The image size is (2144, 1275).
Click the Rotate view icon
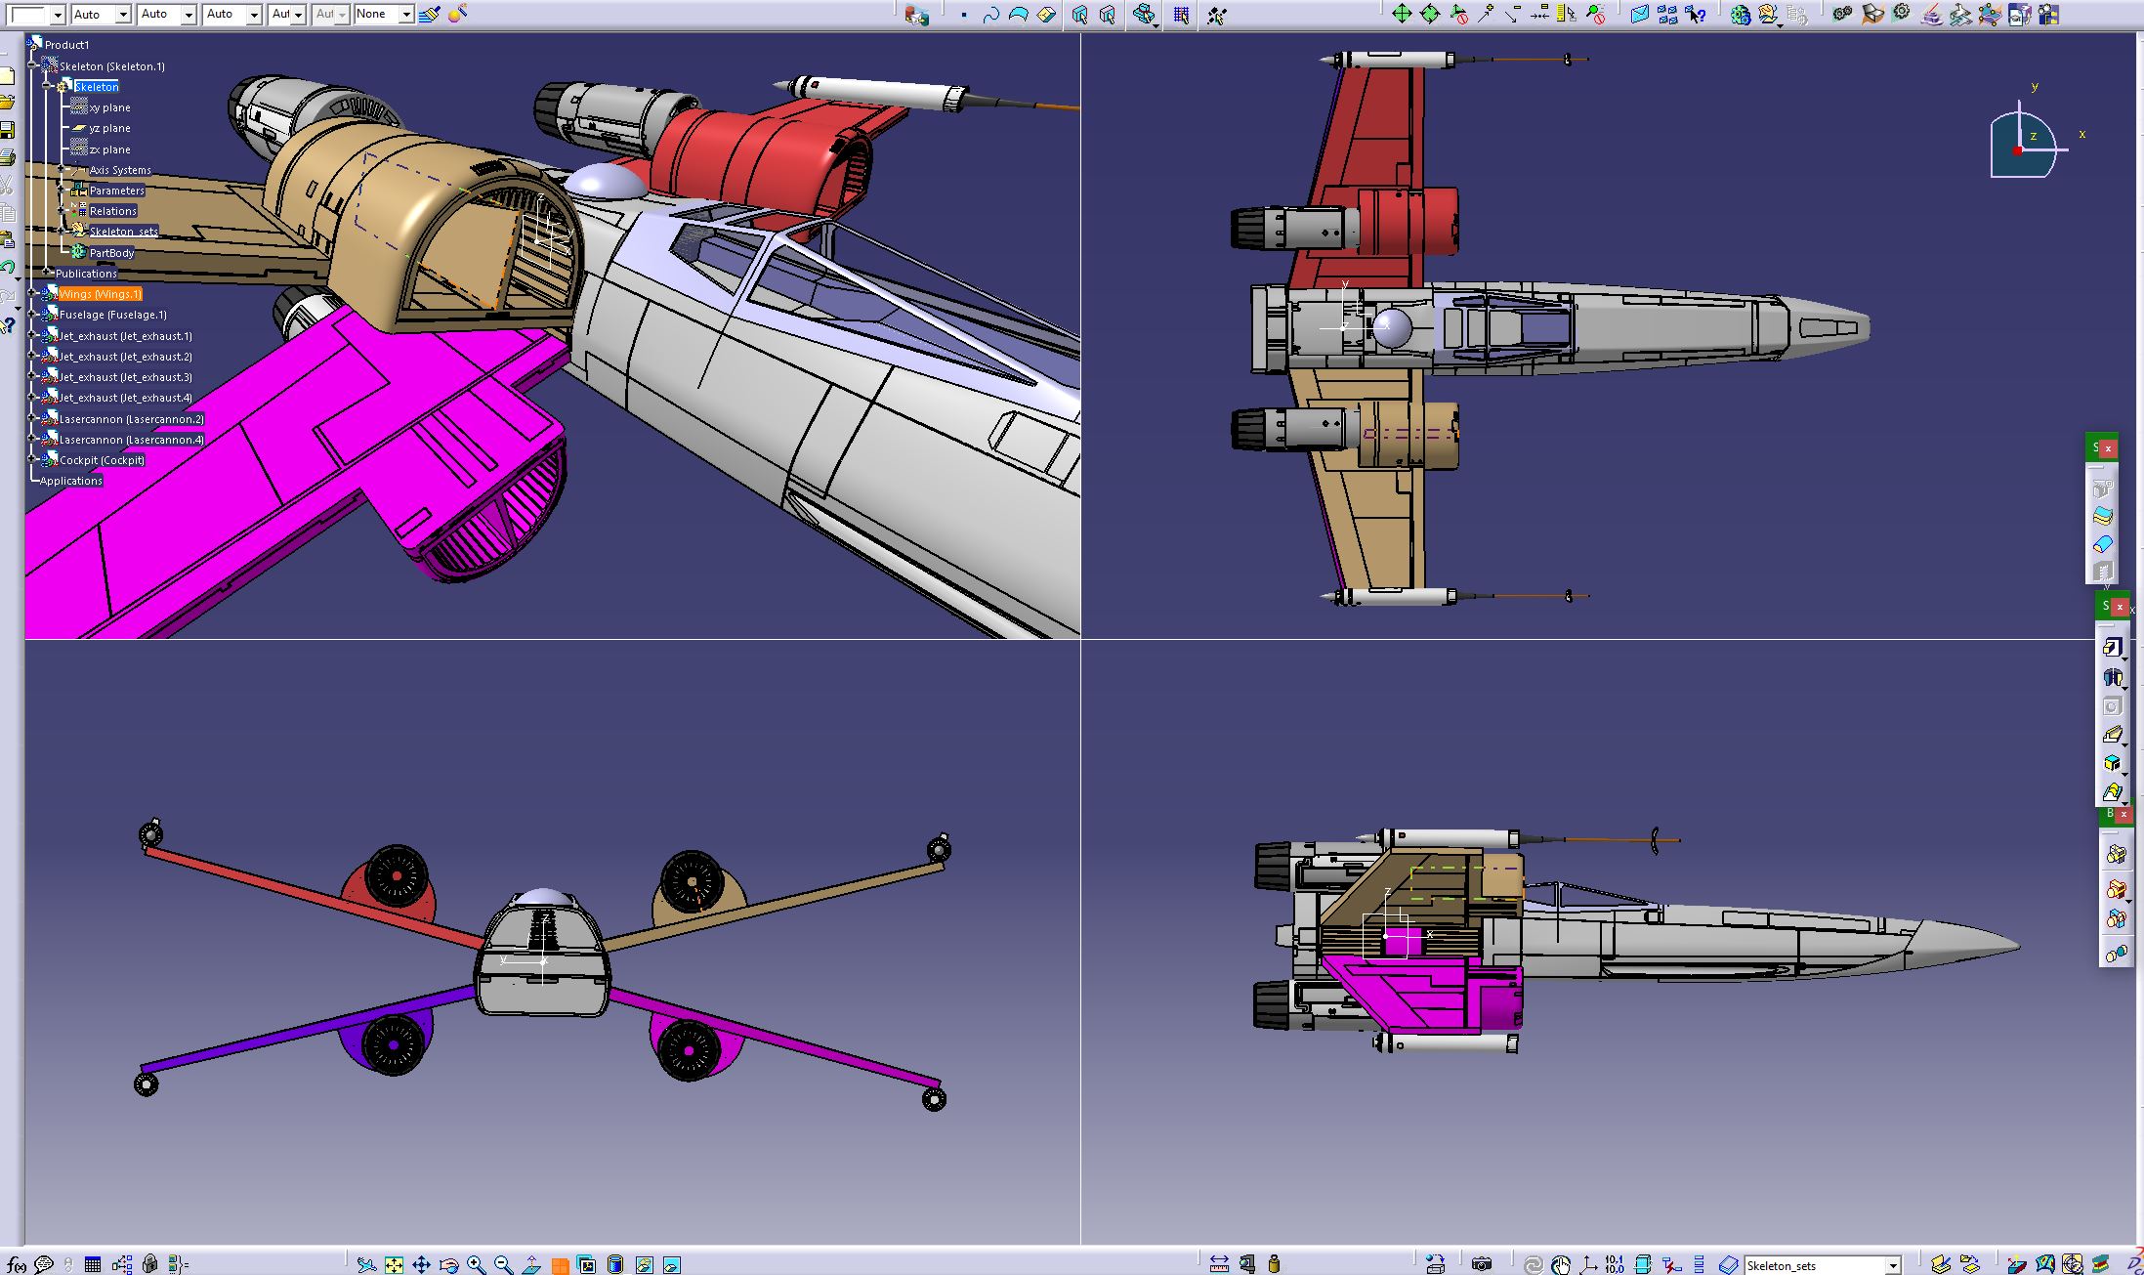pos(448,1264)
